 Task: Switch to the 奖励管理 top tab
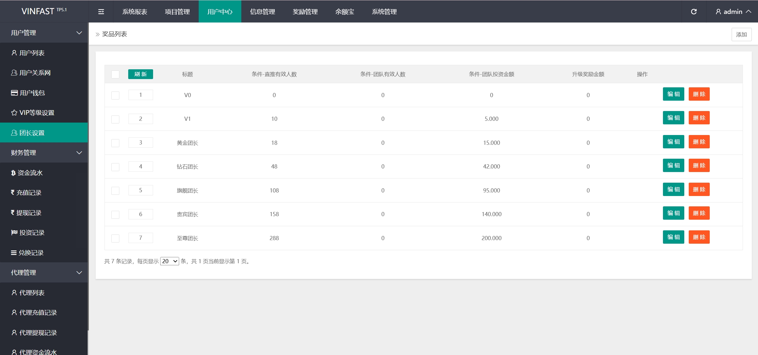tap(305, 12)
